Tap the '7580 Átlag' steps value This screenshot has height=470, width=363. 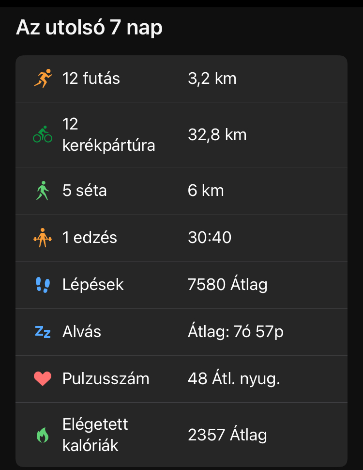pyautogui.click(x=227, y=285)
